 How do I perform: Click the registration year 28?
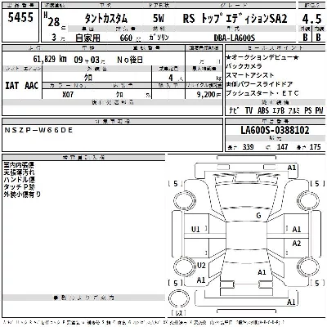[x=54, y=23]
